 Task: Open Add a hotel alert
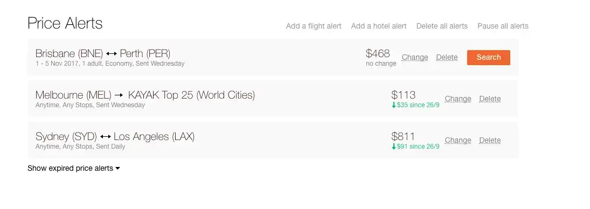pyautogui.click(x=379, y=26)
